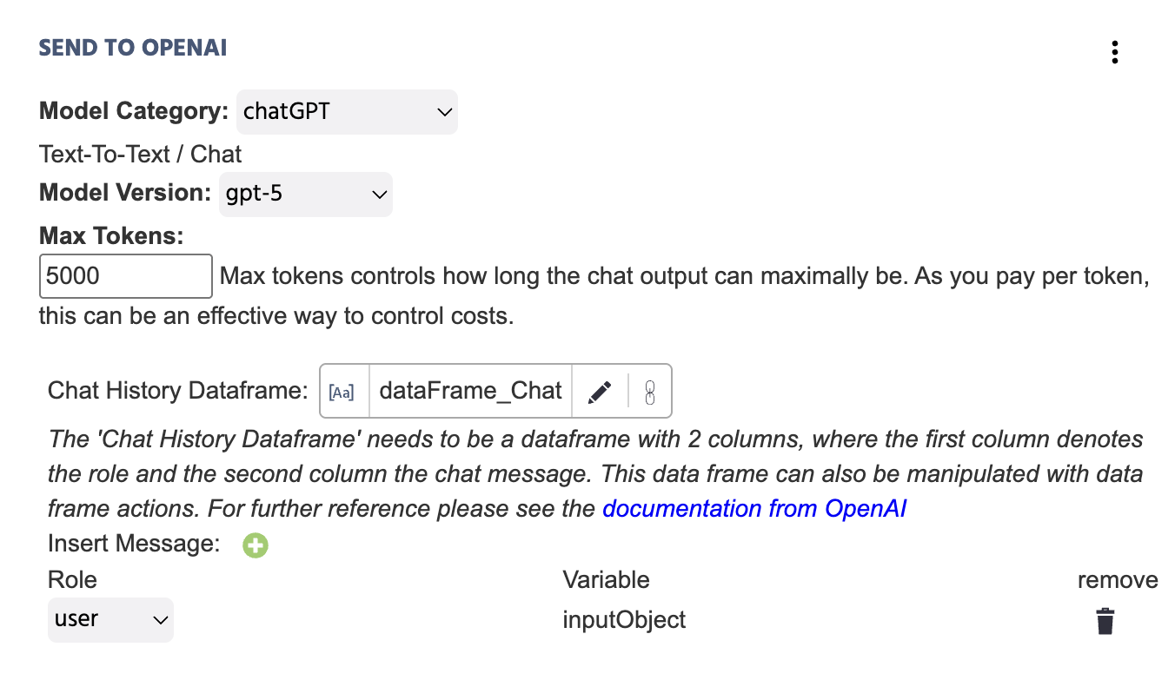Screen dimensions: 1175x700
Task: Click the [Aa] text variable type icon
Action: [342, 391]
